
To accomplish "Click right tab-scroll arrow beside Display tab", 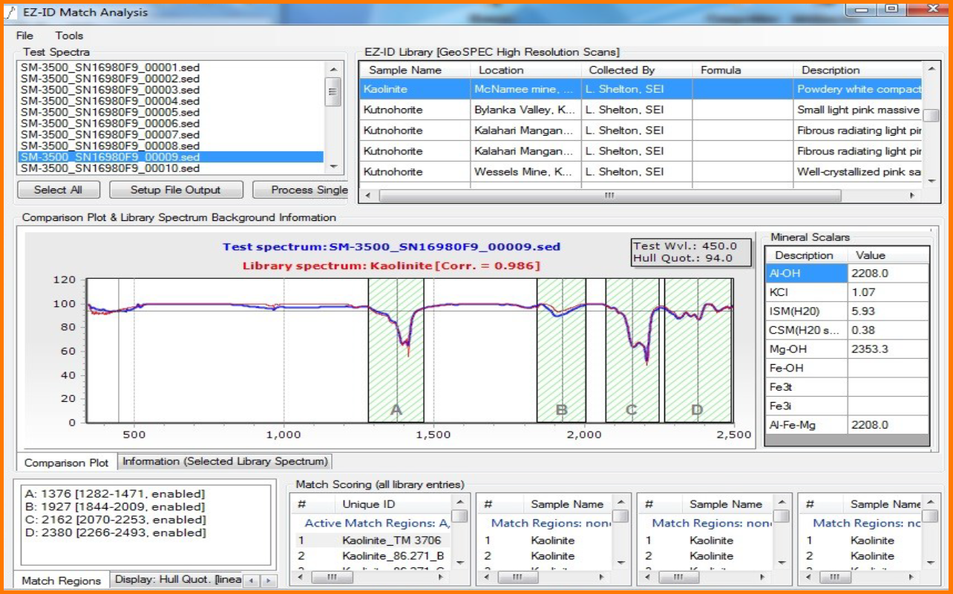I will click(269, 581).
